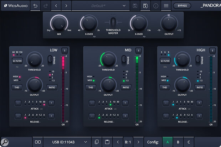The height and width of the screenshot is (147, 221).
Task: Open the USB ID:11043 device dropdown
Action: tap(67, 142)
